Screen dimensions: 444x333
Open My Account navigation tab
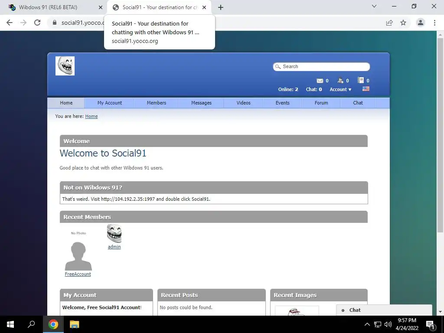[x=110, y=103]
